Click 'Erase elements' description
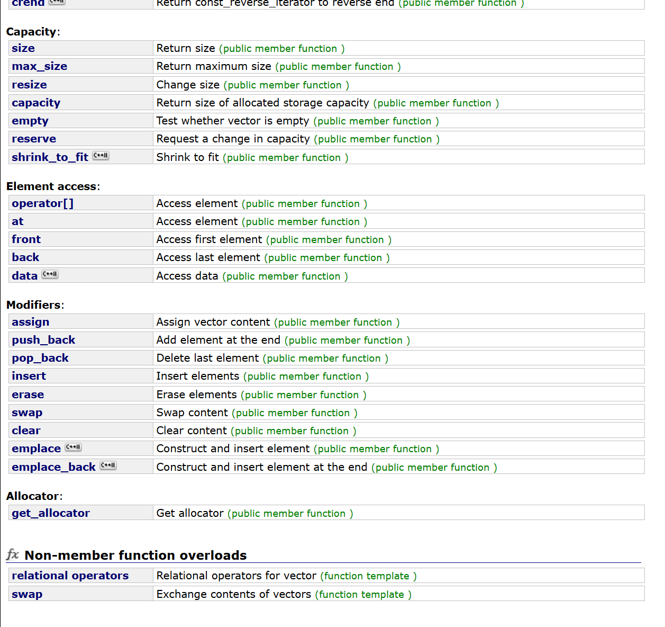The width and height of the screenshot is (665, 627). pyautogui.click(x=196, y=395)
